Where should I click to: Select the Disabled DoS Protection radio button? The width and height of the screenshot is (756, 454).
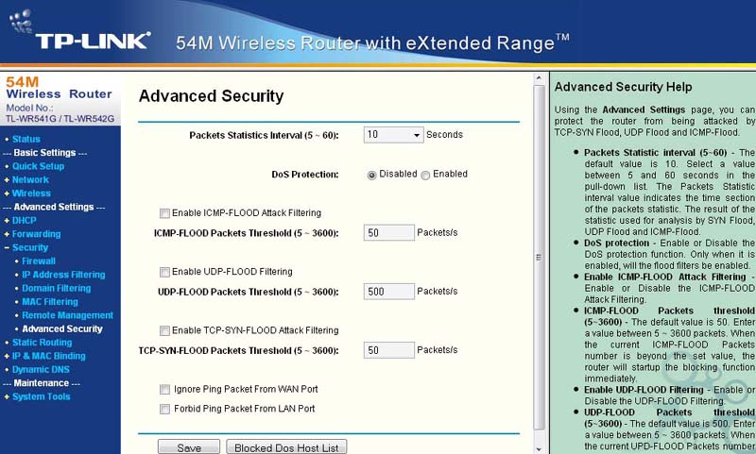(x=371, y=176)
